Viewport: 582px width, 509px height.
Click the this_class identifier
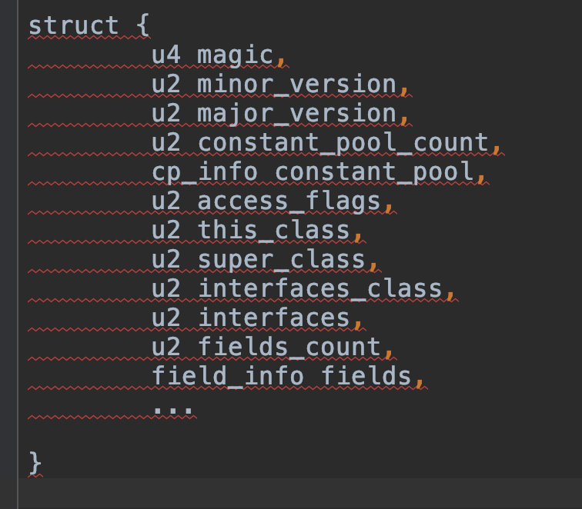coord(274,230)
